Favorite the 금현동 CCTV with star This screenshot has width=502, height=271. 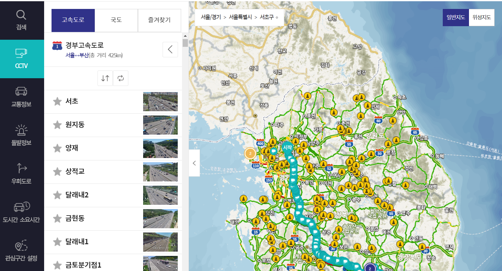[x=57, y=218]
